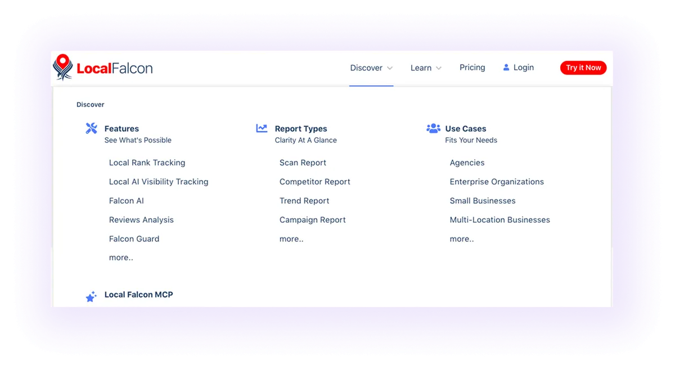The width and height of the screenshot is (675, 369).
Task: Click the people group icon beside Use Cases
Action: 433,128
